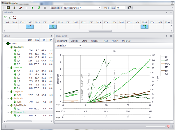
Task: Click the red eraser icon
Action: coord(20,8)
